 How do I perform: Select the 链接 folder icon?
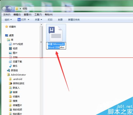click(x=10, y=92)
